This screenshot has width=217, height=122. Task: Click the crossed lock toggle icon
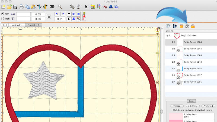tap(187, 26)
